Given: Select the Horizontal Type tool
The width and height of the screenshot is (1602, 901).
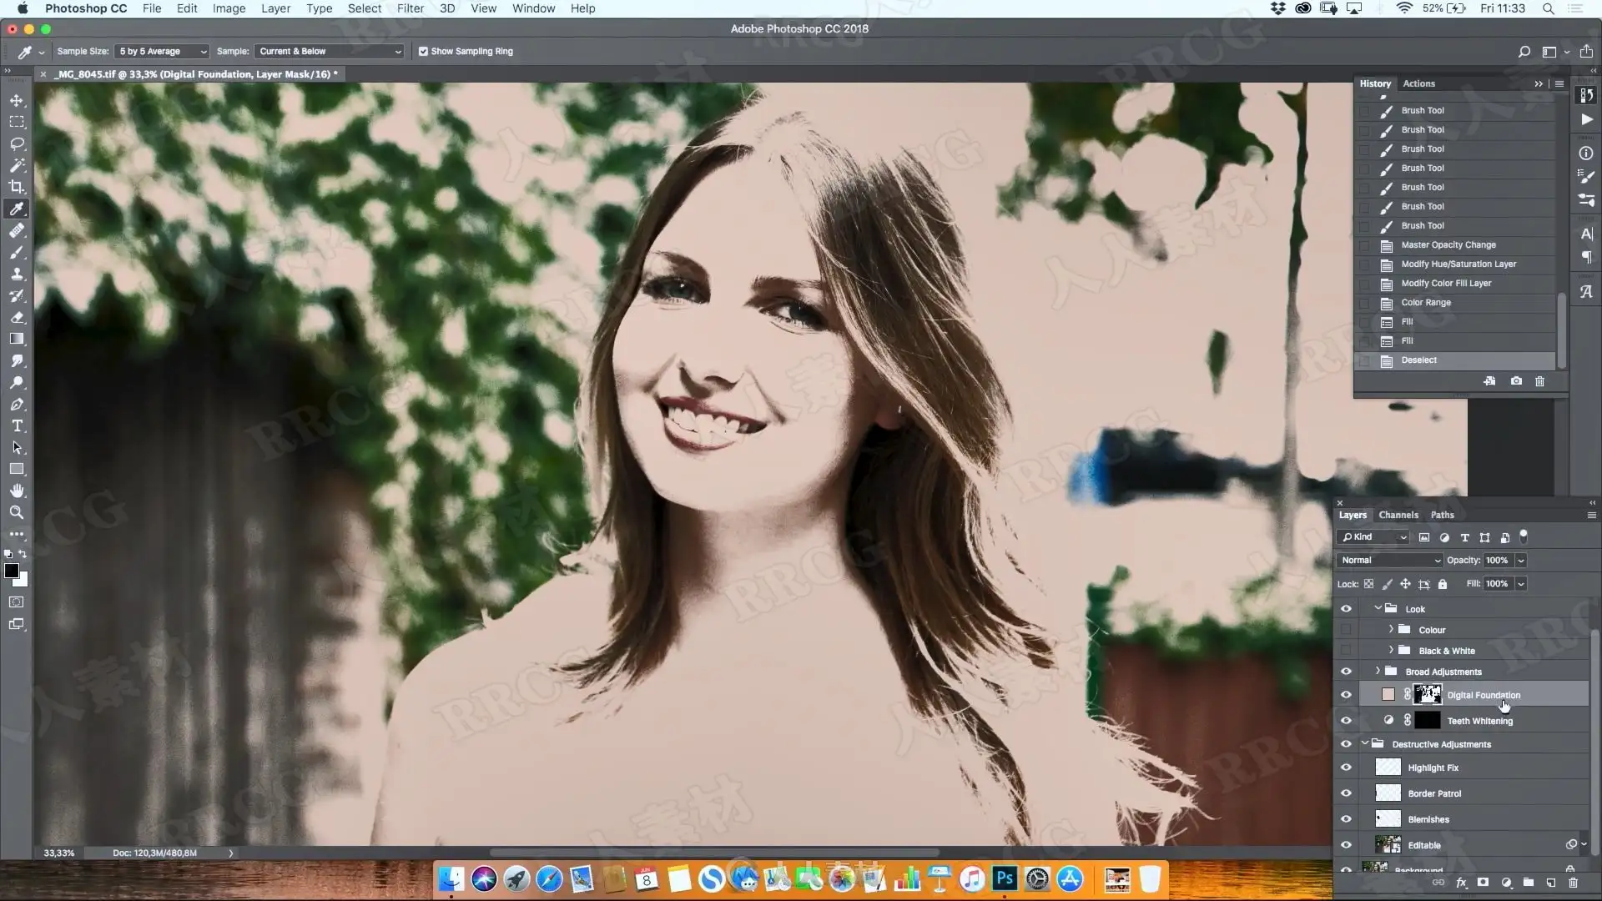Looking at the screenshot, I should [17, 426].
